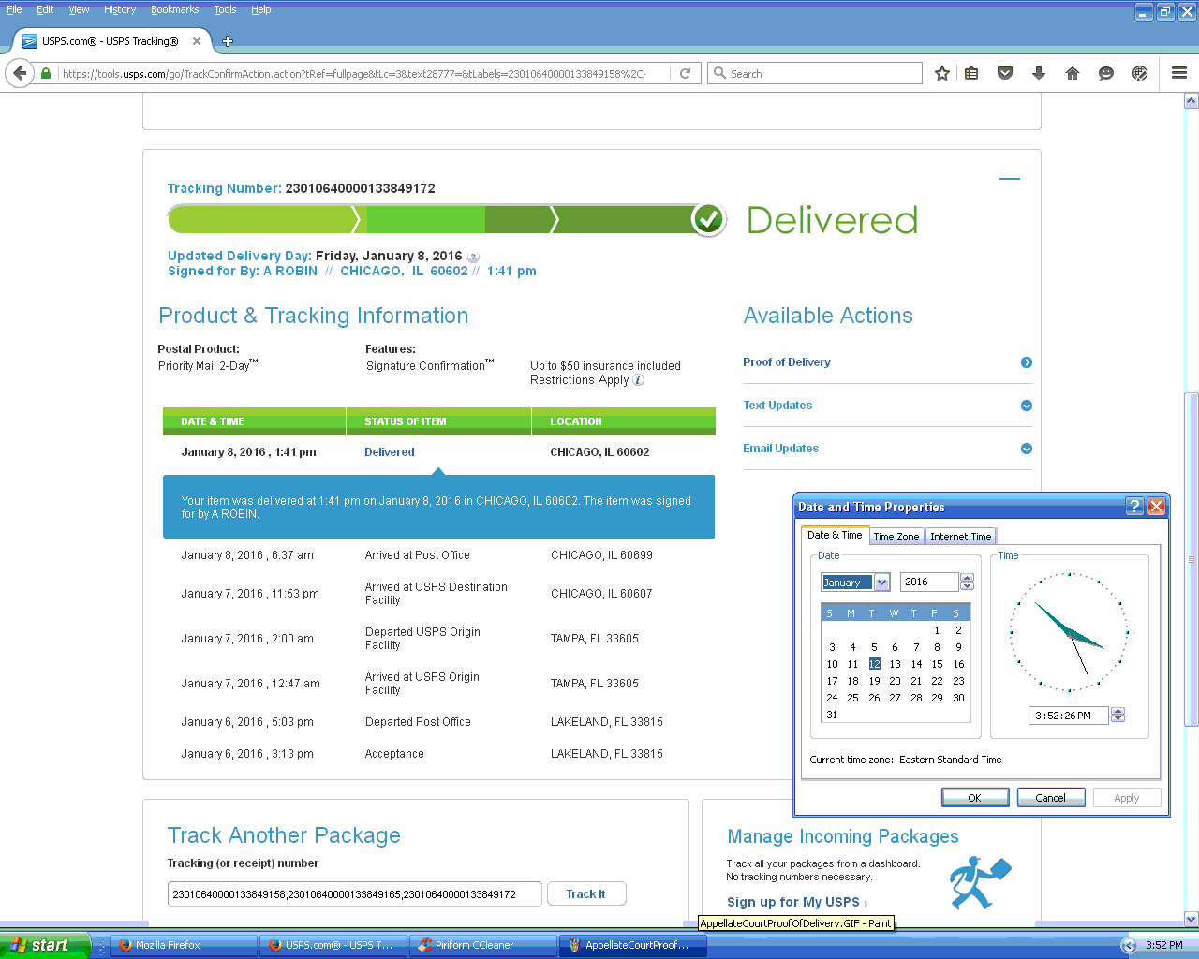Increase the year with up spinner
Image resolution: width=1199 pixels, height=959 pixels.
coord(968,578)
